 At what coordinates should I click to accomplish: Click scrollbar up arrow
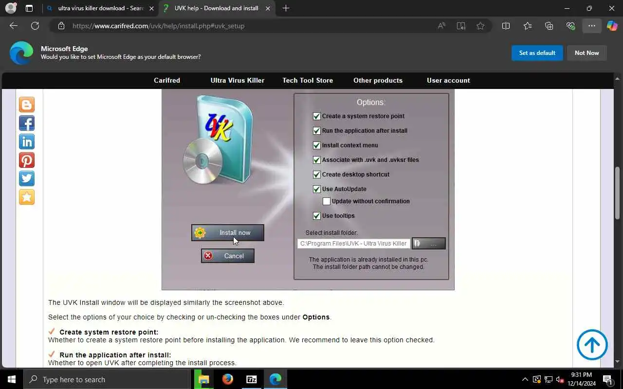[x=618, y=78]
